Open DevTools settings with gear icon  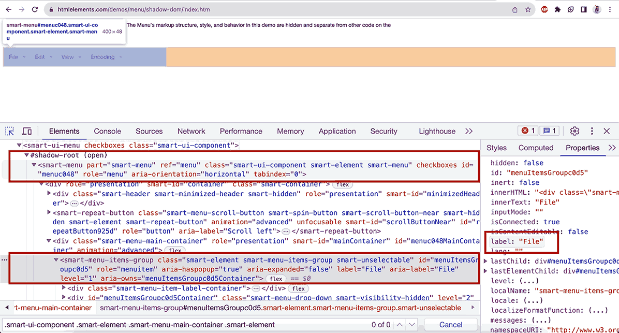pos(574,131)
